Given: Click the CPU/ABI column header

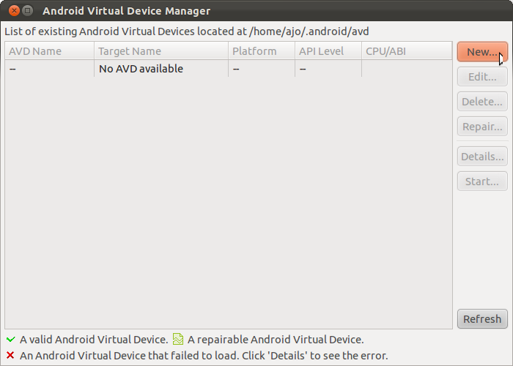Looking at the screenshot, I should click(x=407, y=51).
